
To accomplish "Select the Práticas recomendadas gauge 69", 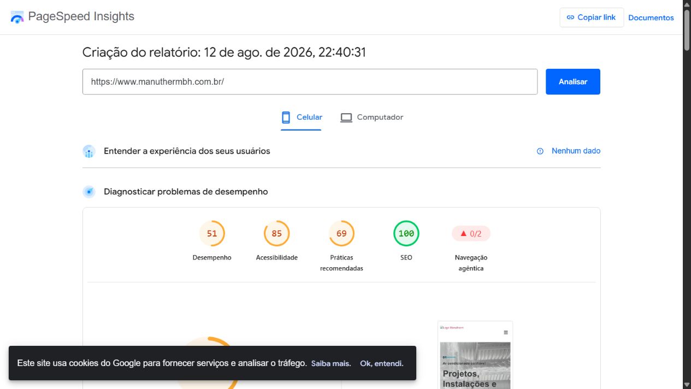I will pyautogui.click(x=341, y=233).
